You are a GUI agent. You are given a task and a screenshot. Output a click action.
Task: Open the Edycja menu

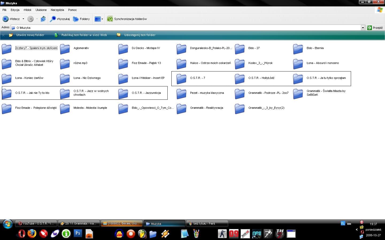pyautogui.click(x=15, y=10)
